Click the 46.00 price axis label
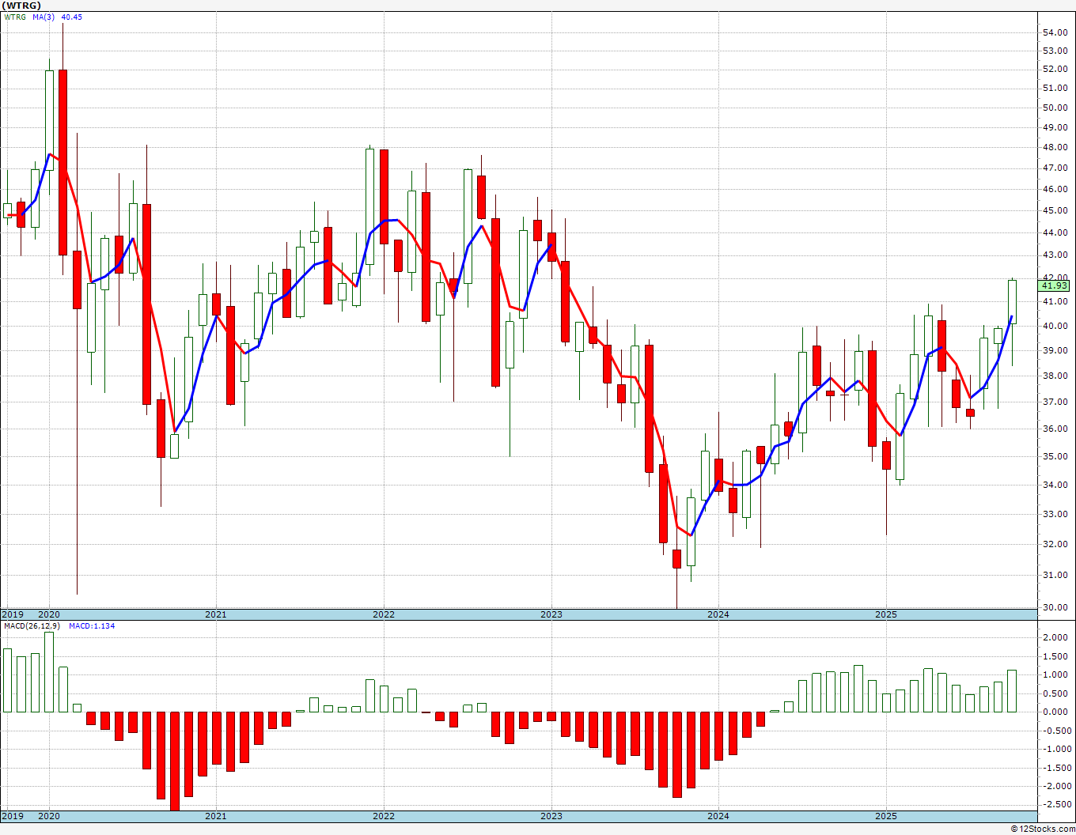 click(1055, 190)
